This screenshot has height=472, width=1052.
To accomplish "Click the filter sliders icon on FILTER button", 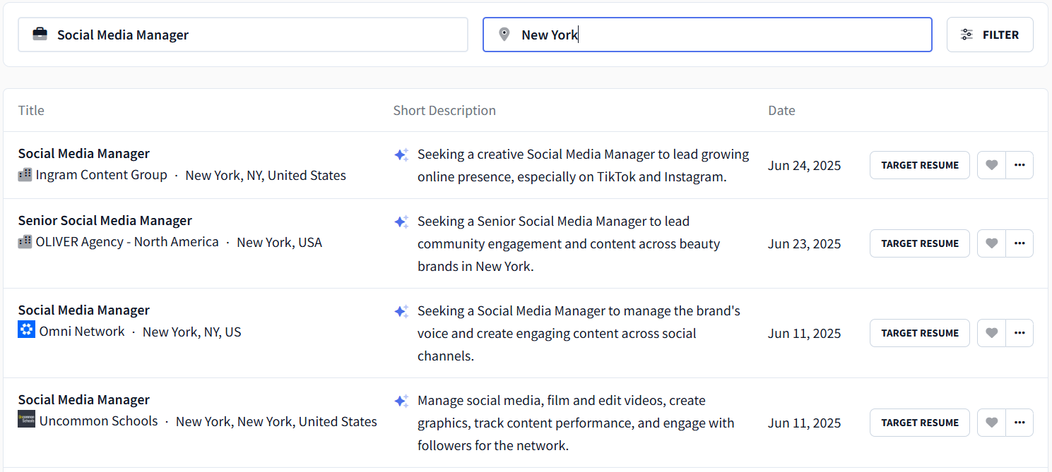I will [967, 34].
